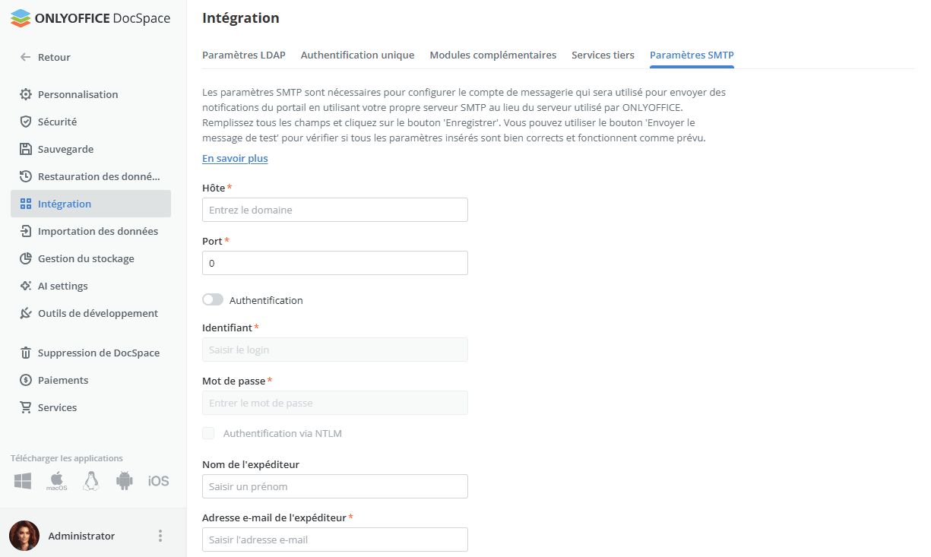The image size is (931, 557).
Task: Download the Windows desktop app
Action: 22,480
